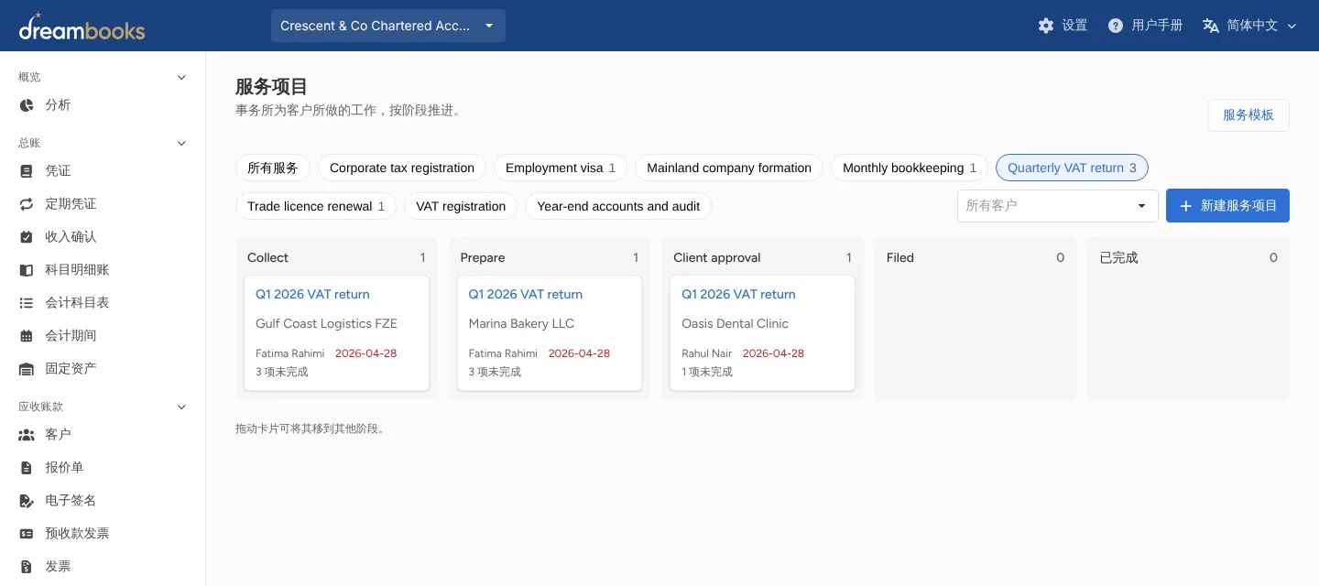Open the Crescent & Co company dropdown
This screenshot has width=1319, height=586.
point(388,26)
